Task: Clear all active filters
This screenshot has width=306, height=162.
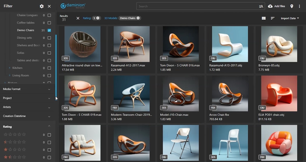Action: pyautogui.click(x=78, y=18)
